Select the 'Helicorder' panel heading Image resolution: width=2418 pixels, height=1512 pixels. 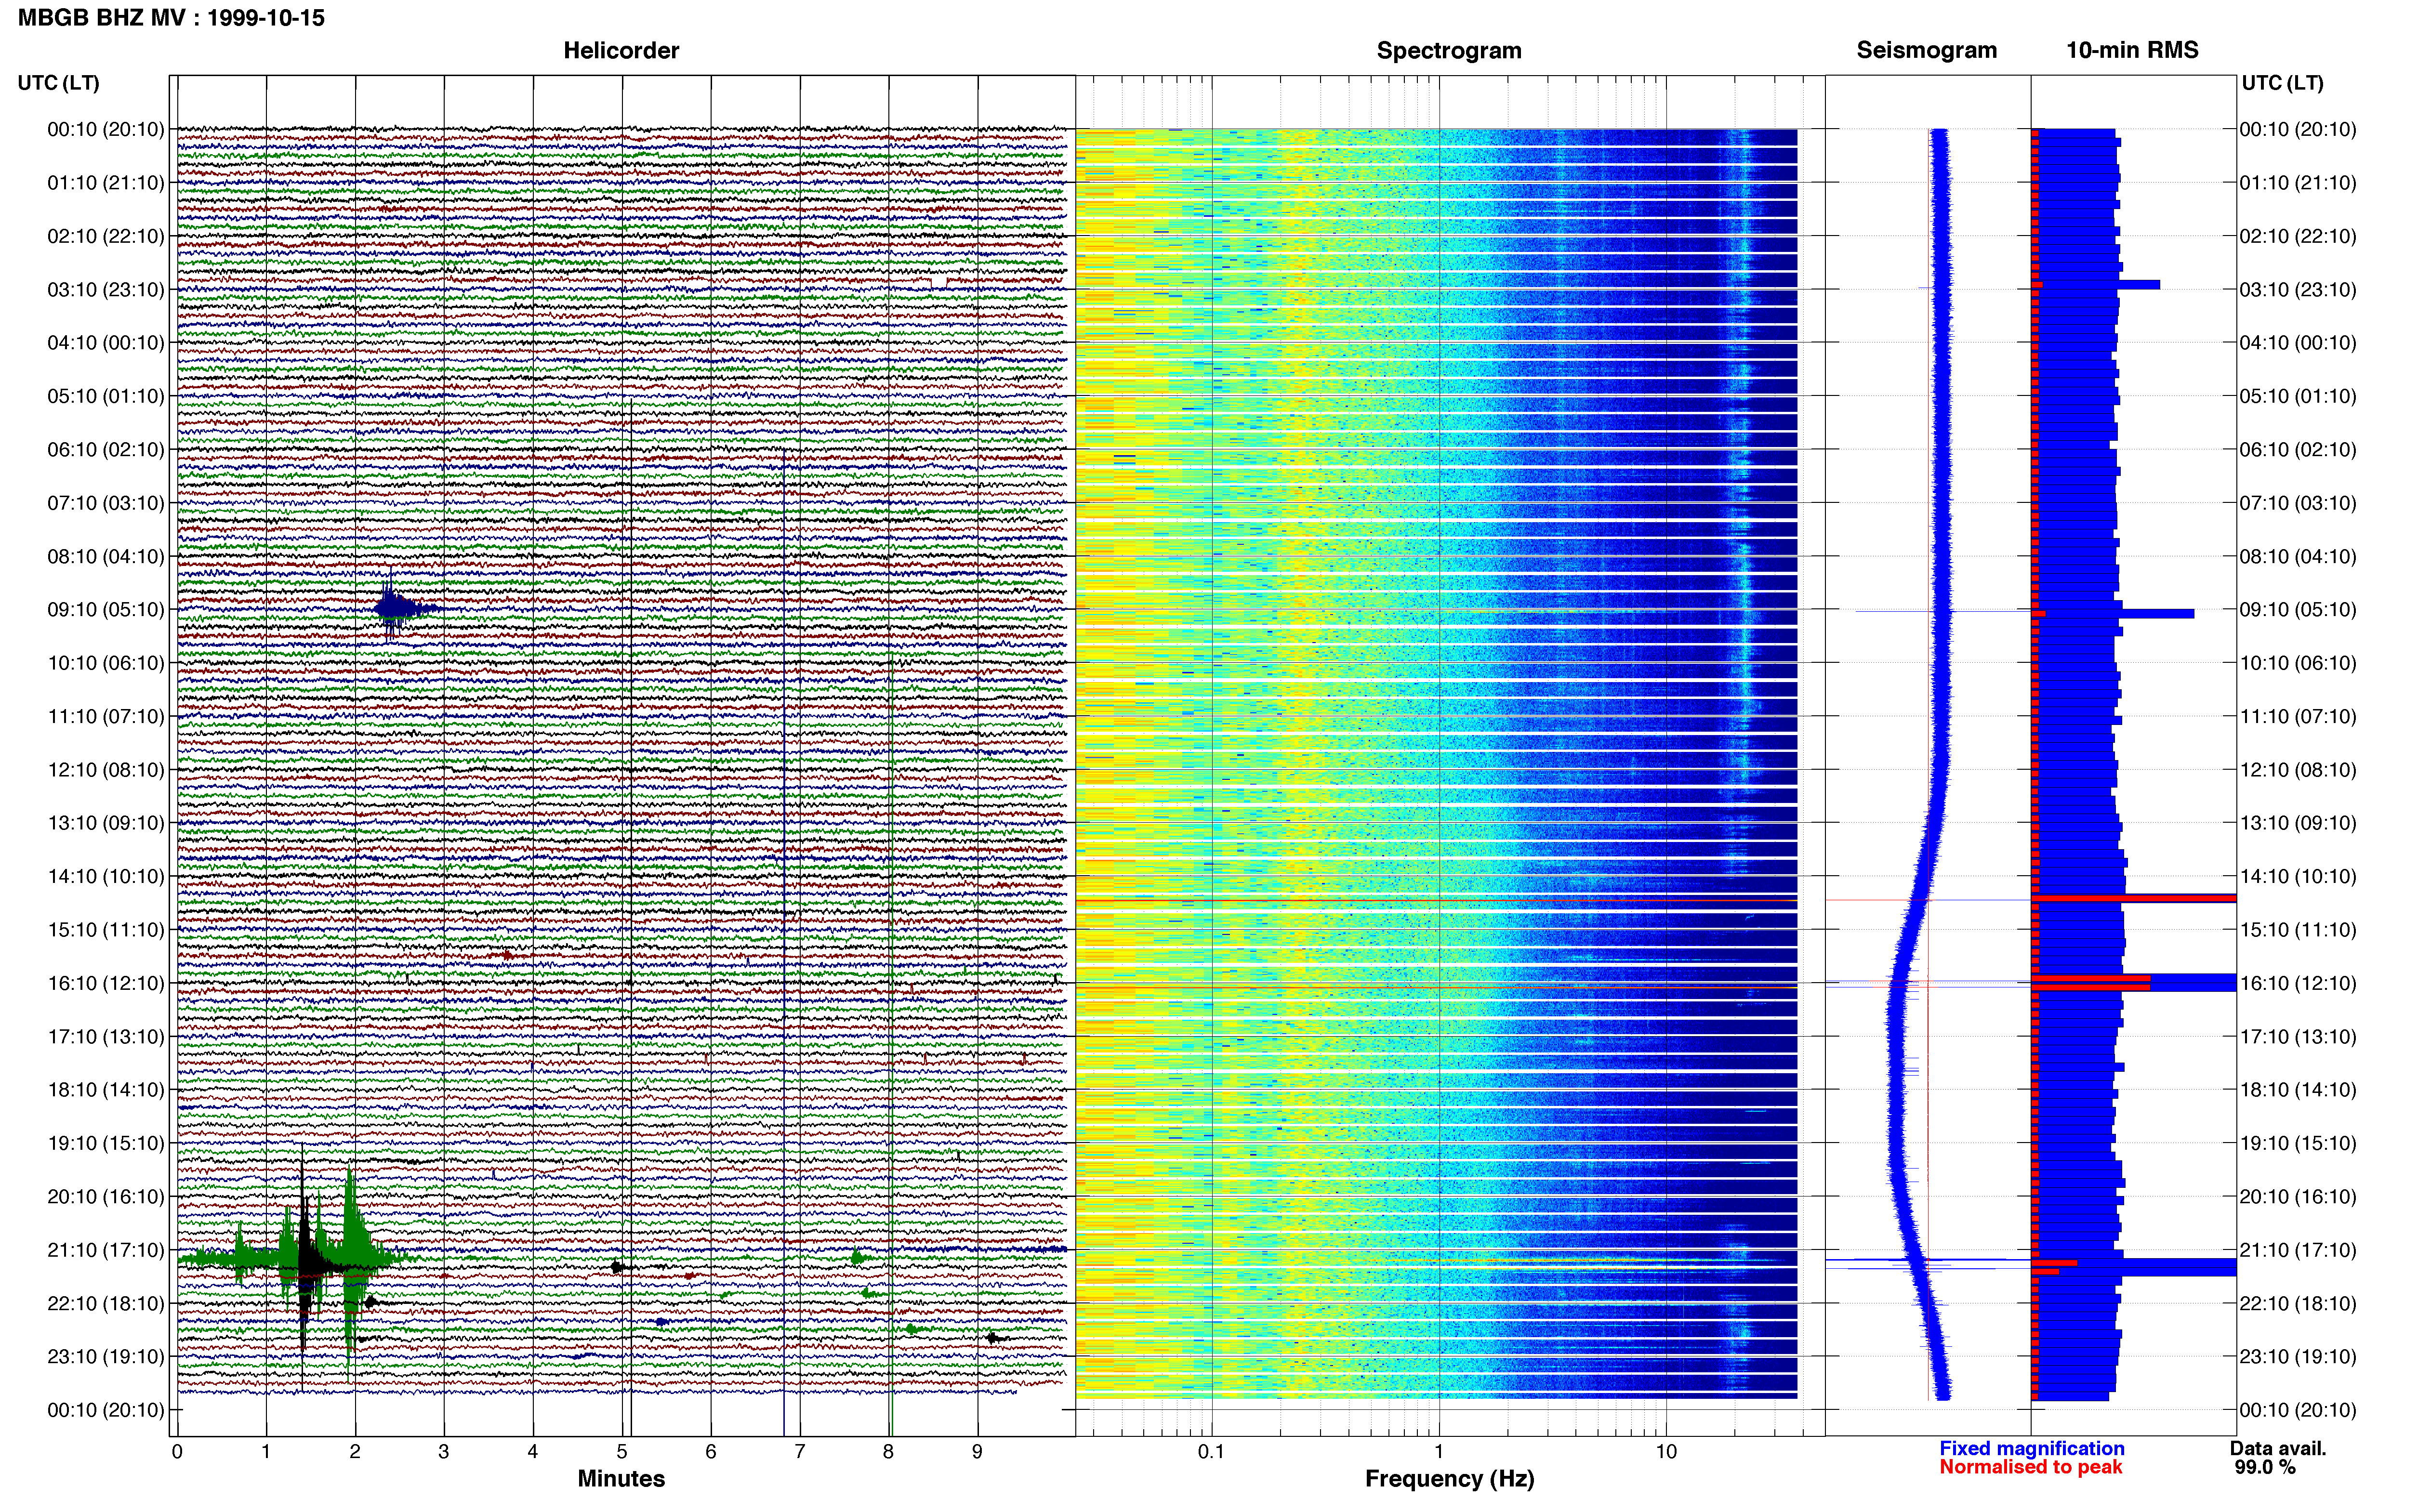click(x=621, y=51)
